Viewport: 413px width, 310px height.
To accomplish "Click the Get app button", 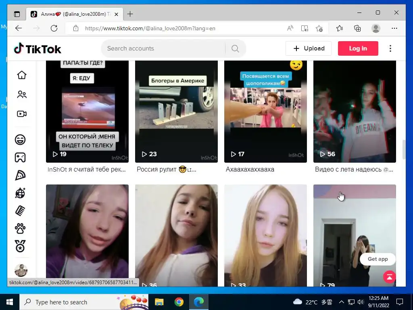I will click(378, 259).
